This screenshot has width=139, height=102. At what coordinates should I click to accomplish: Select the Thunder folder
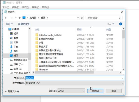pos(43,70)
